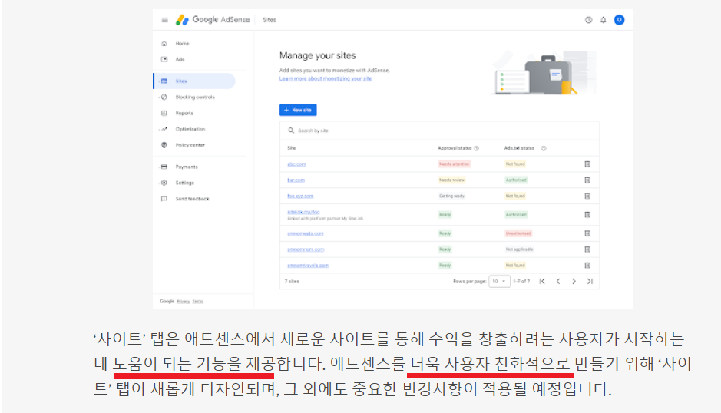The image size is (721, 413).
Task: Open the Privacy link in the sidebar footer
Action: coord(184,302)
